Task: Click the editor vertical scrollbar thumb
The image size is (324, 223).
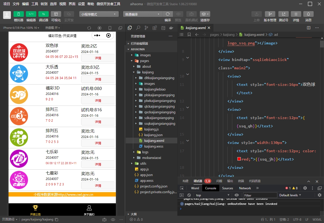Action: click(322, 44)
